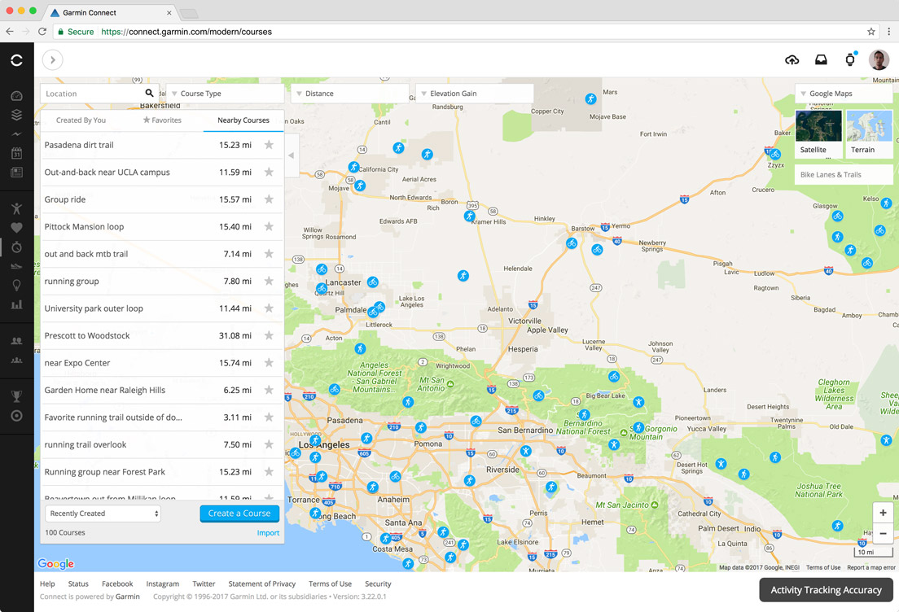Favorite the out and back mtb trail

(x=269, y=254)
